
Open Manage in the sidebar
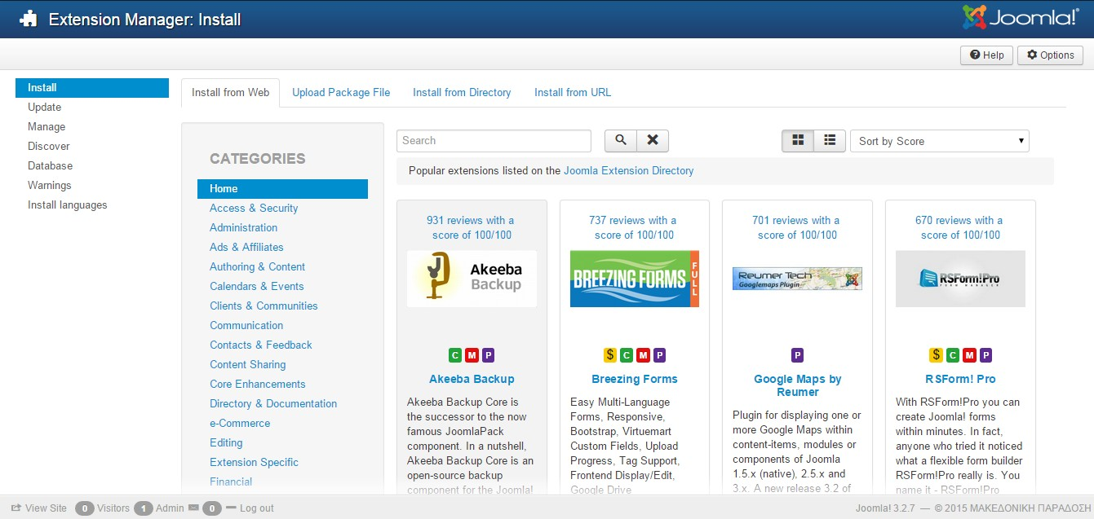(47, 126)
